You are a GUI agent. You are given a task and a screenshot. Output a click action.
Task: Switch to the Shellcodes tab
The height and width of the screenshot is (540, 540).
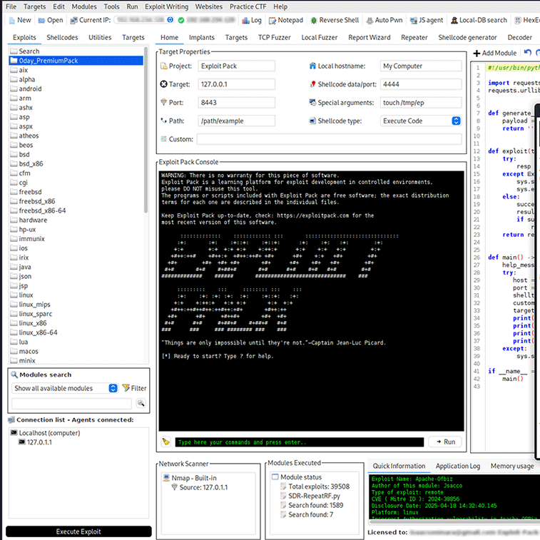tap(62, 37)
